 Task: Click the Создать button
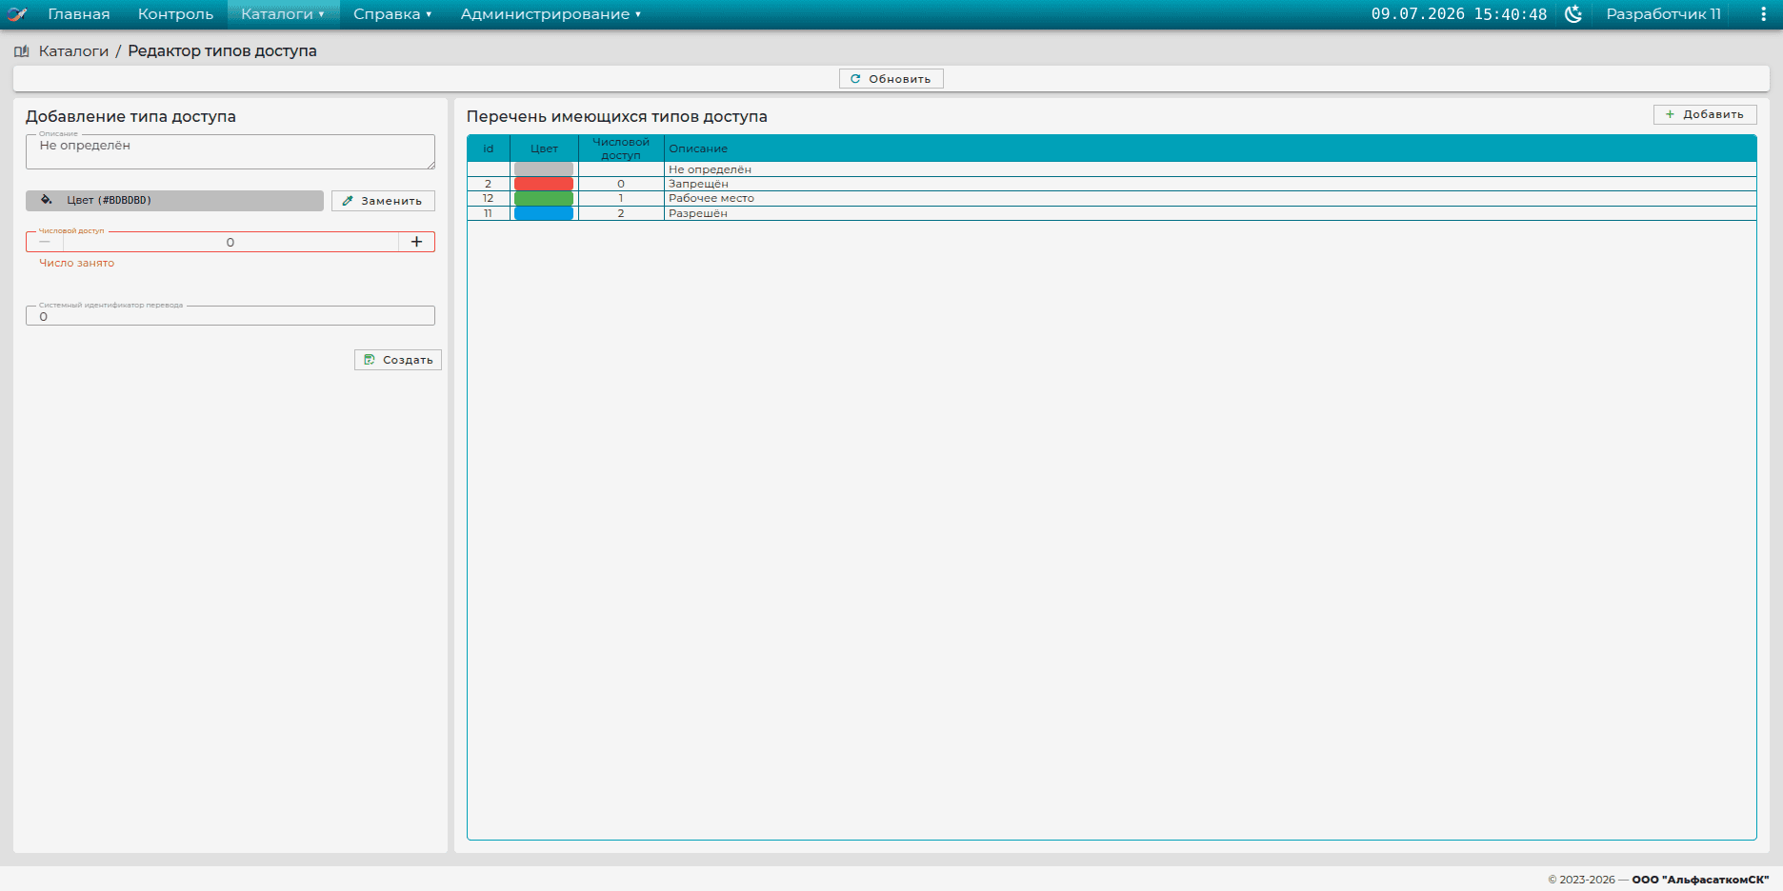[x=398, y=360]
